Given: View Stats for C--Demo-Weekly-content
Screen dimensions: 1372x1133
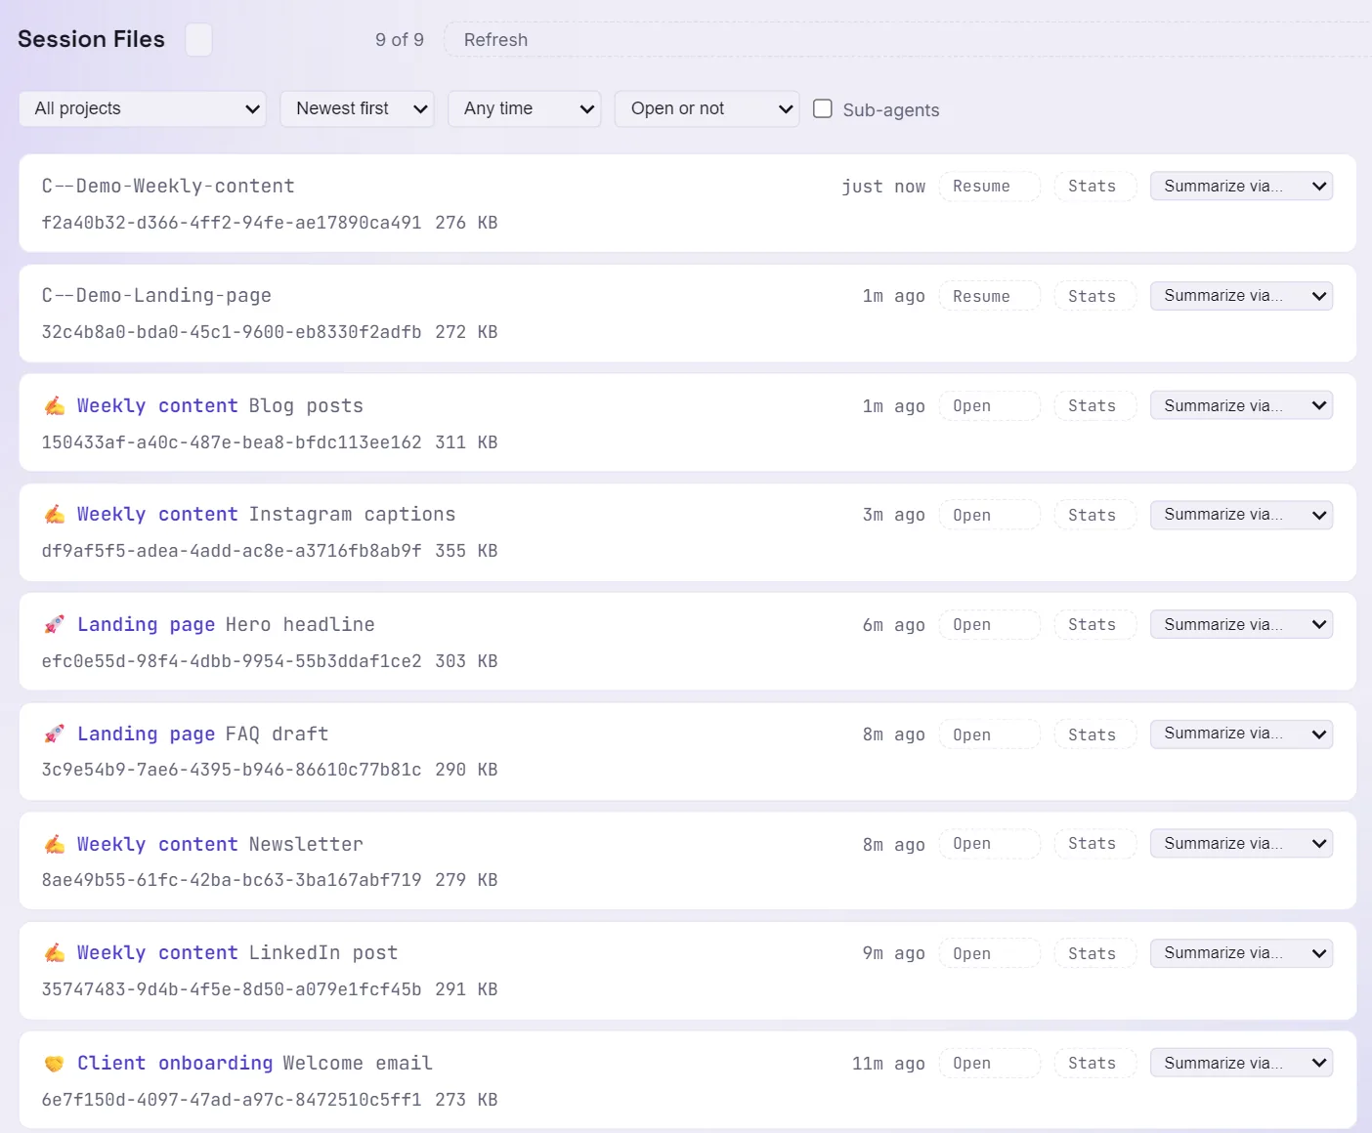Looking at the screenshot, I should tap(1094, 187).
